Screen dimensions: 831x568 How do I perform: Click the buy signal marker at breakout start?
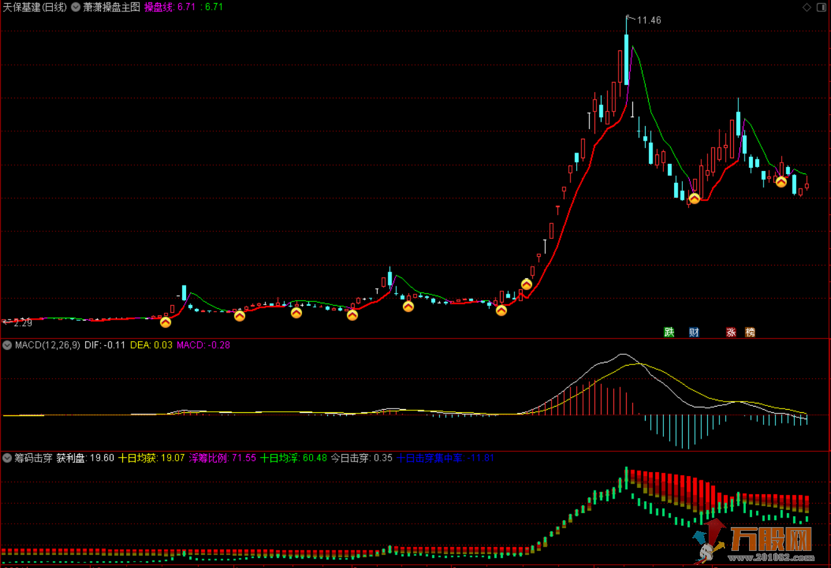click(526, 284)
